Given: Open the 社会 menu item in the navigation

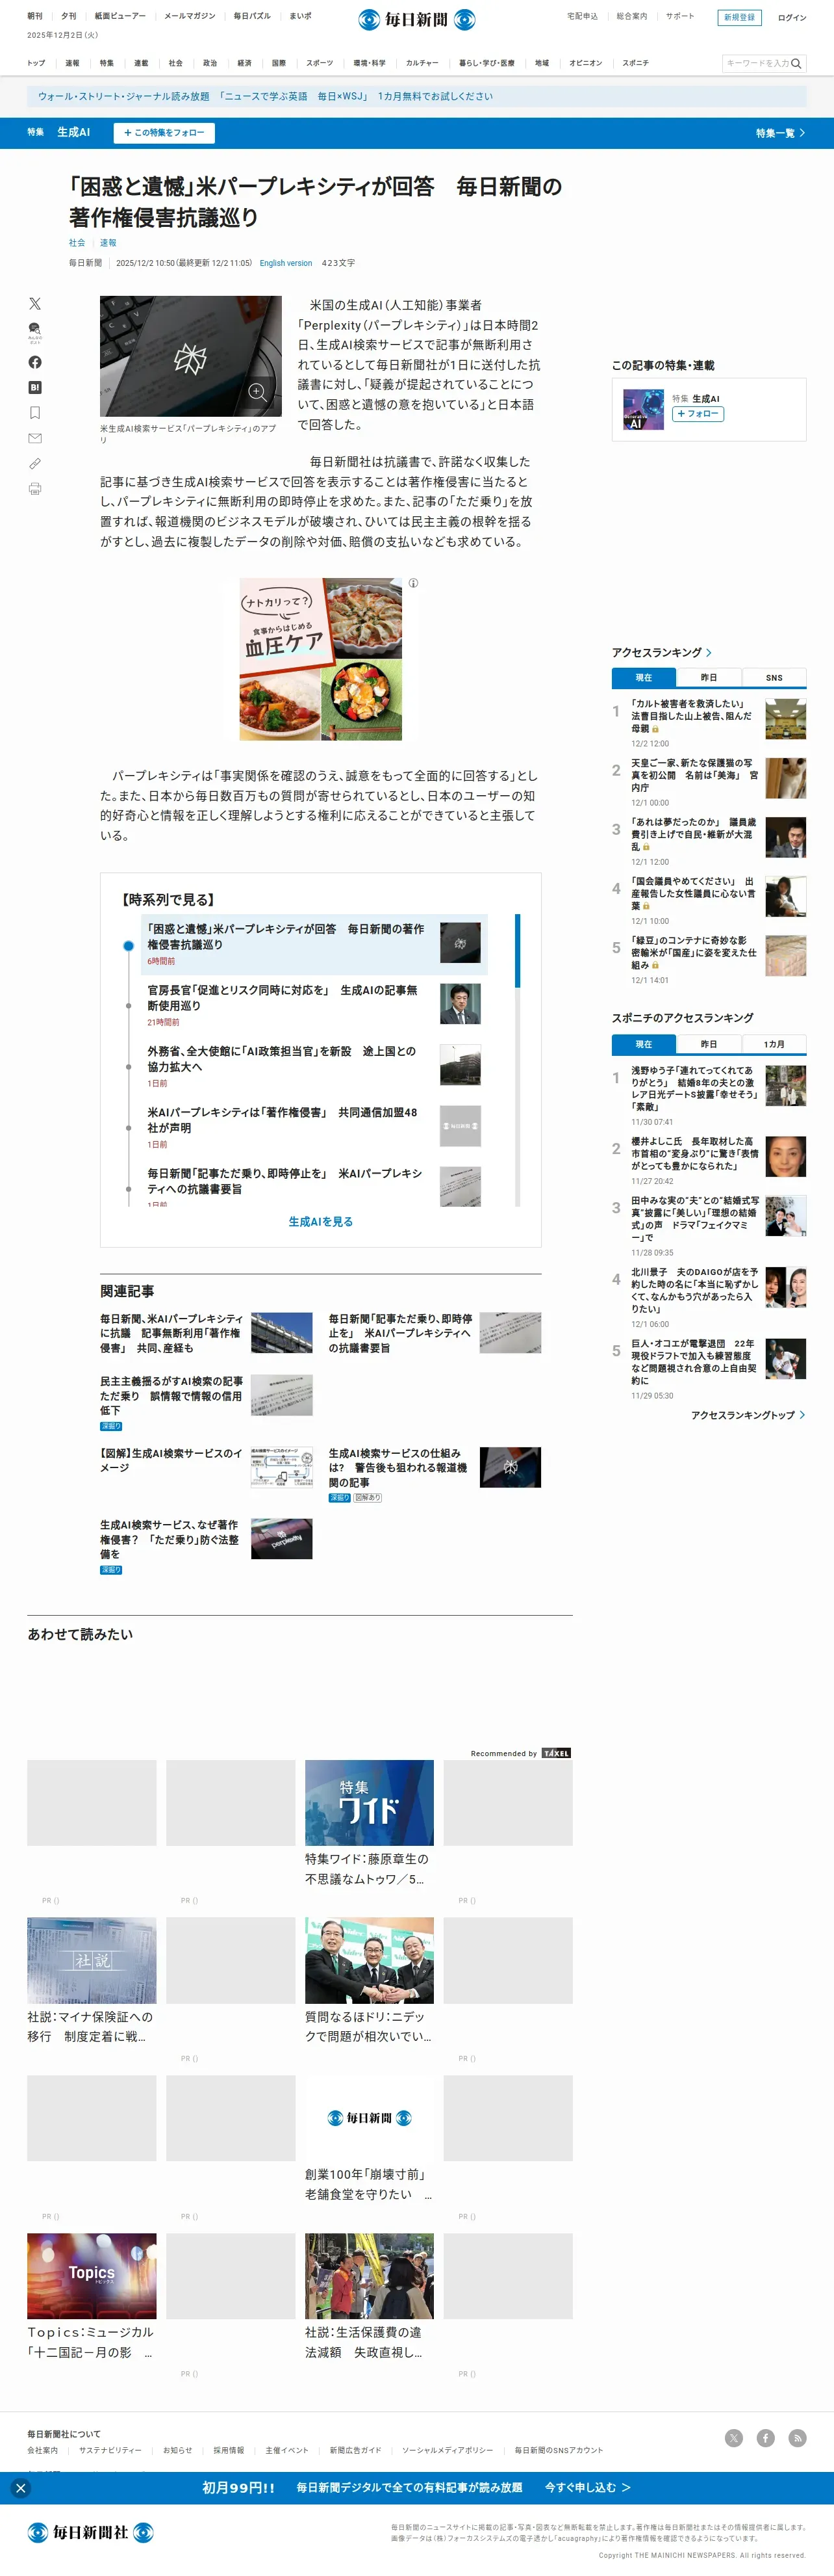Looking at the screenshot, I should (176, 63).
